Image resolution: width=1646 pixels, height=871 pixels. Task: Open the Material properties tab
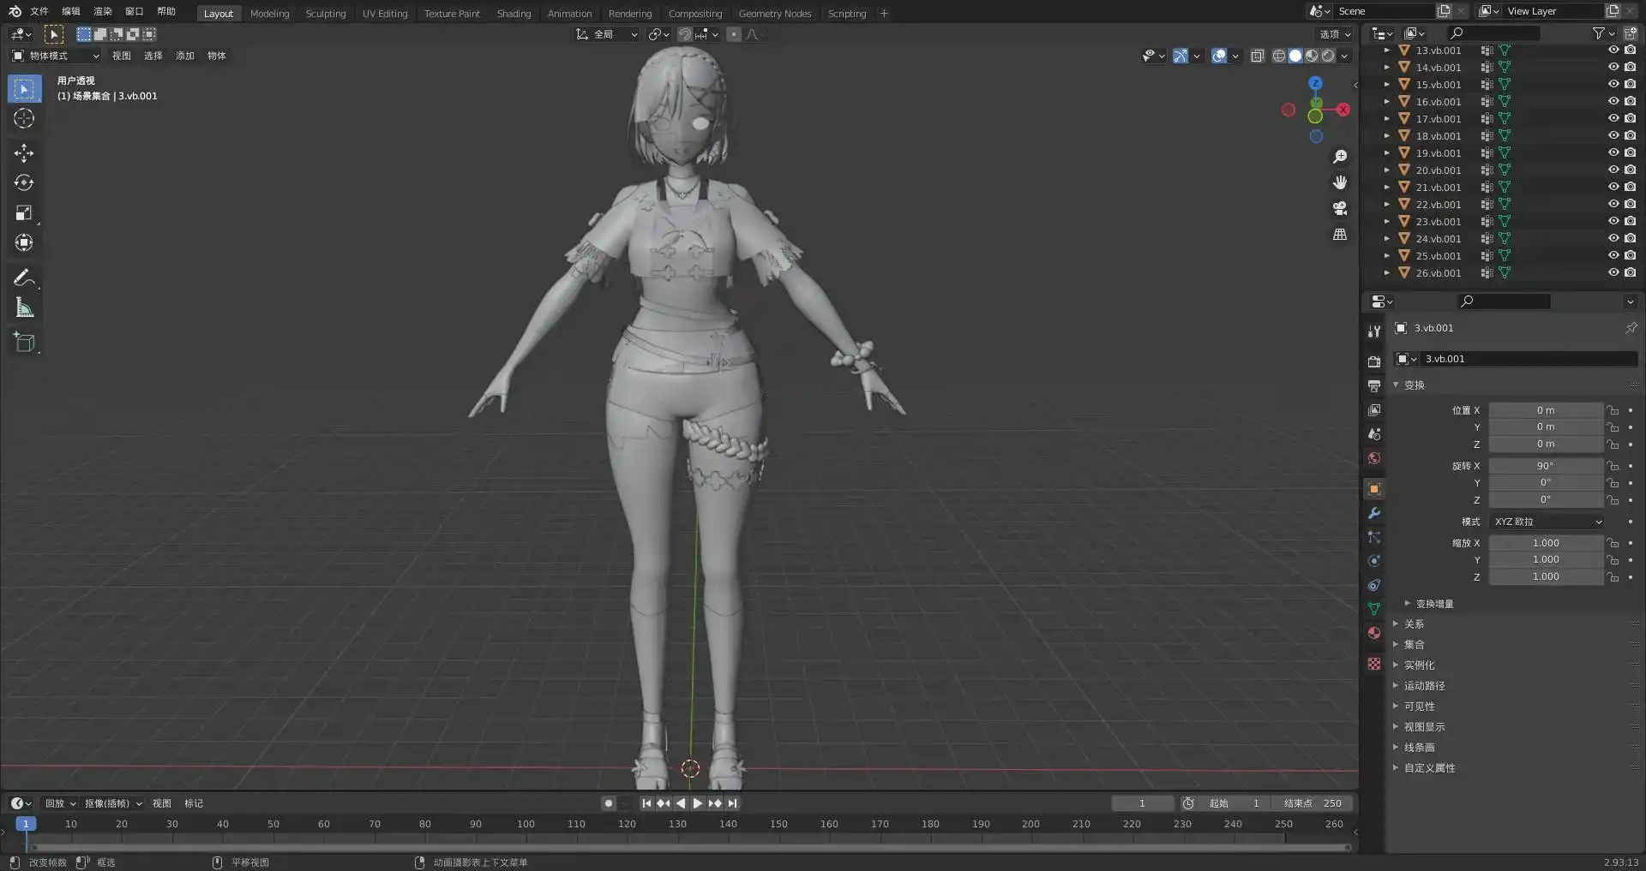pos(1374,633)
